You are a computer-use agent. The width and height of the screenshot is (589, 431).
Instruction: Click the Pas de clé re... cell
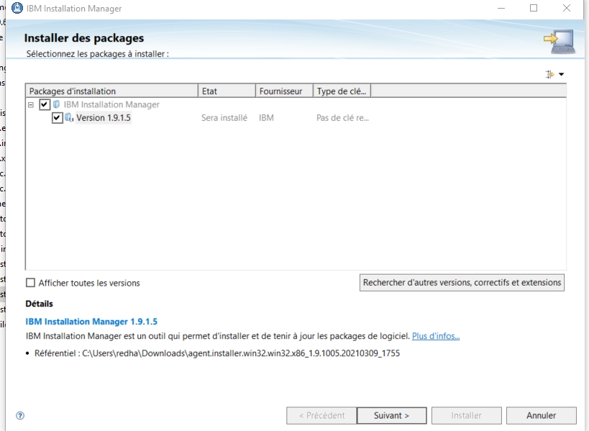coord(342,117)
